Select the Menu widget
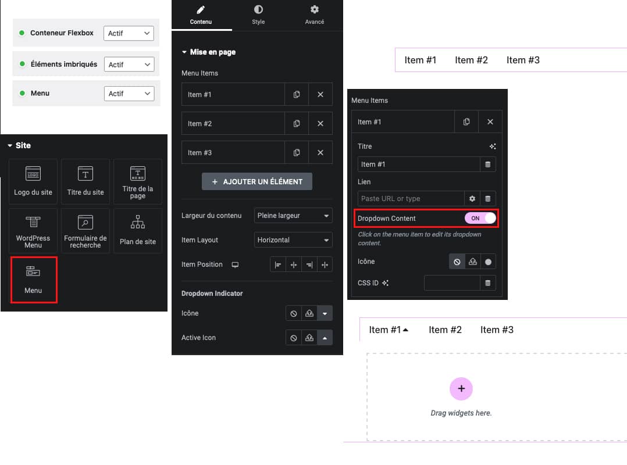This screenshot has width=627, height=465. tap(34, 280)
